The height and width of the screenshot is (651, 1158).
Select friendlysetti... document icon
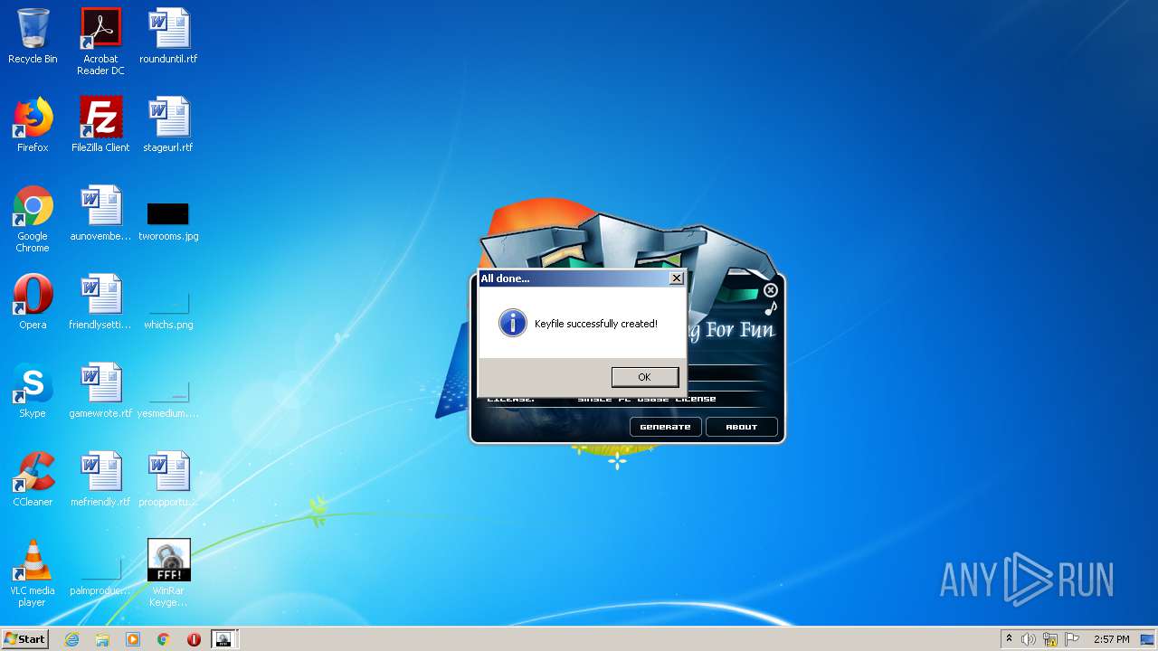coord(100,302)
